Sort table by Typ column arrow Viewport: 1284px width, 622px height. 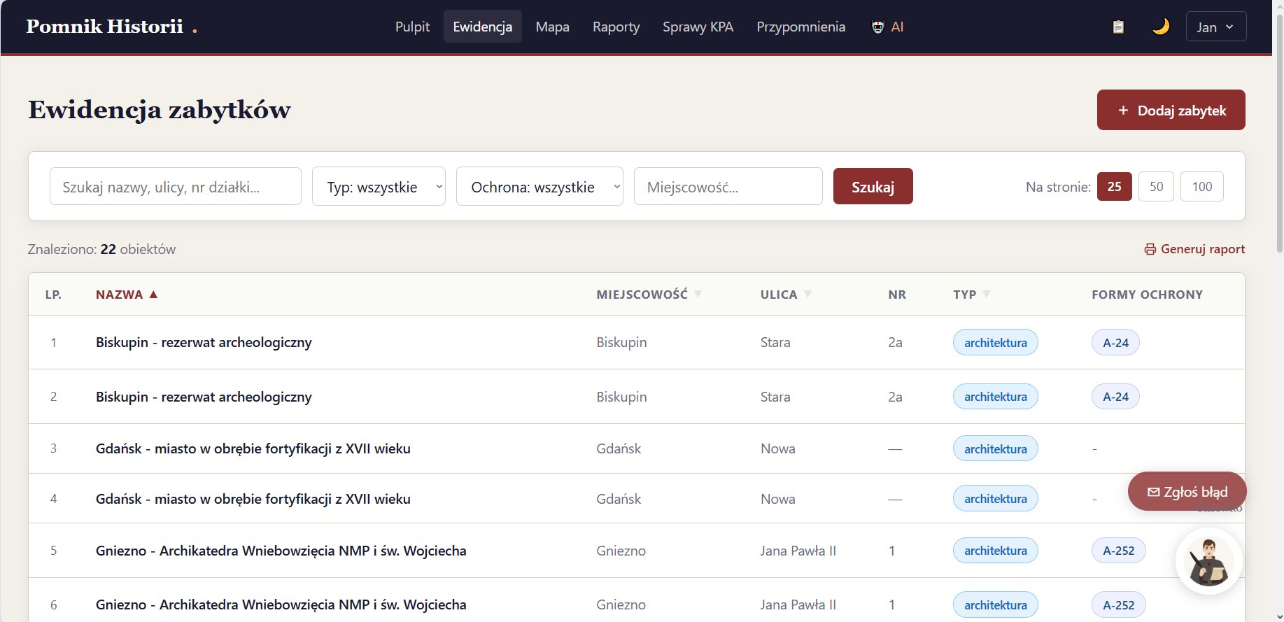coord(987,295)
